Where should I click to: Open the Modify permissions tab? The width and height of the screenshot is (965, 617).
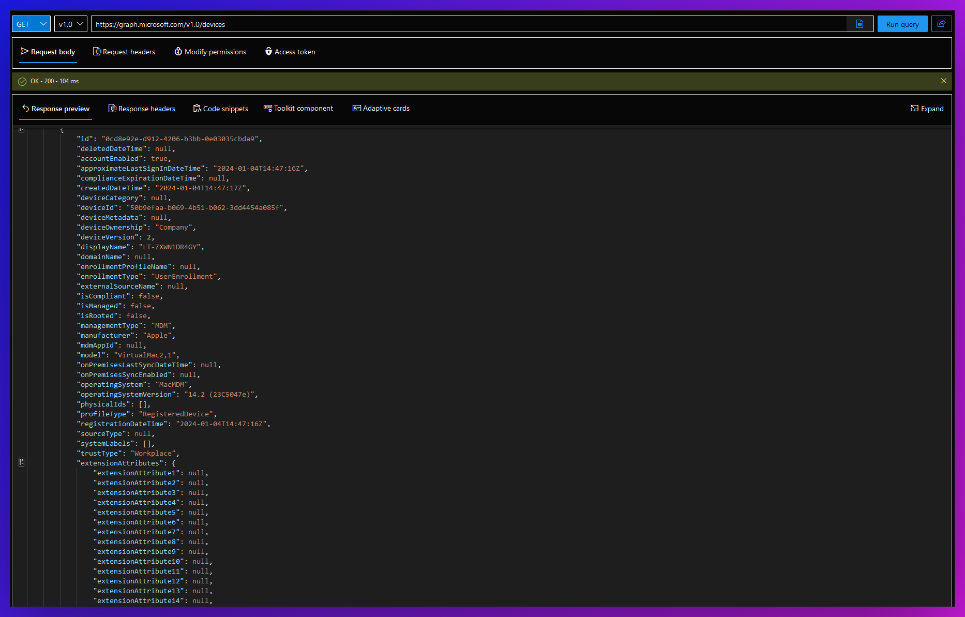tap(210, 52)
